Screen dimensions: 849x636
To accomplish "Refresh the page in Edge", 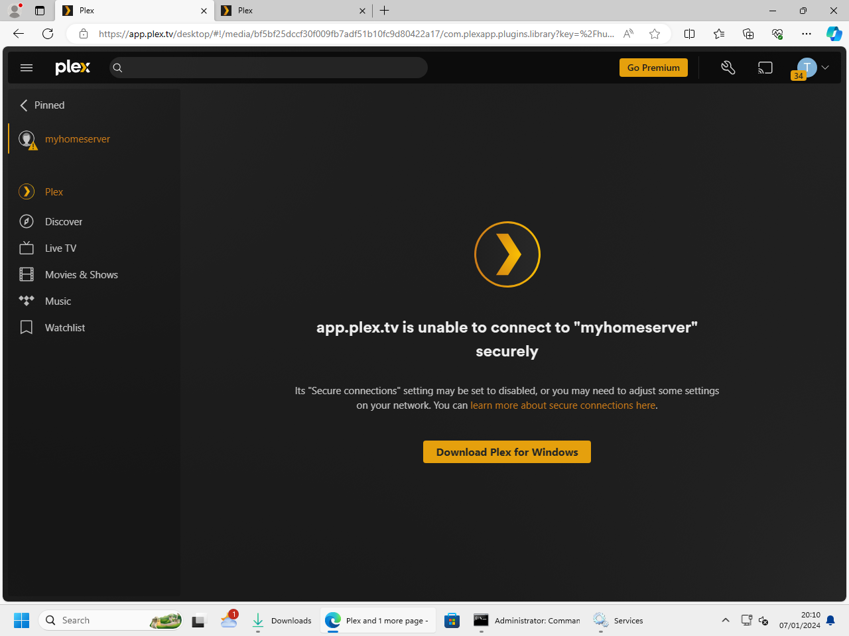I will [48, 34].
